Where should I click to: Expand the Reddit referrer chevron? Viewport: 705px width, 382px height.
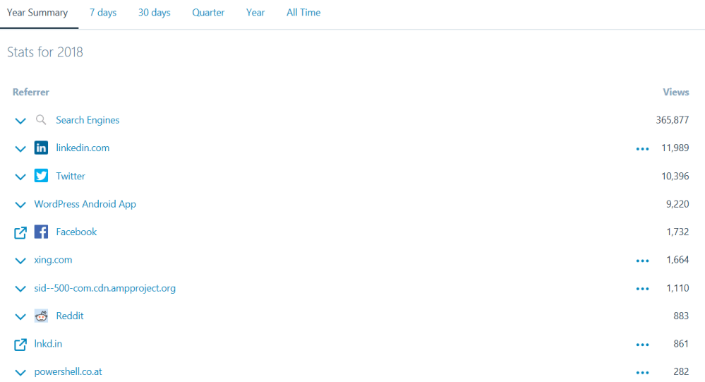point(20,316)
